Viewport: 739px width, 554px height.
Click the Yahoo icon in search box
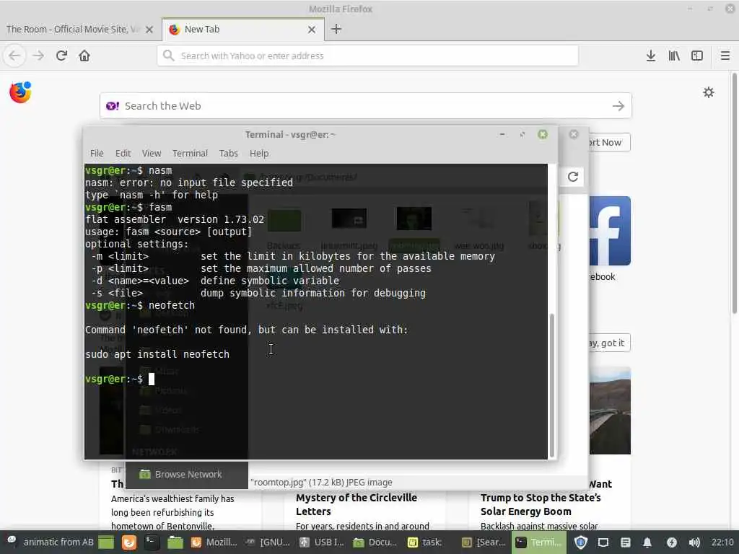113,106
